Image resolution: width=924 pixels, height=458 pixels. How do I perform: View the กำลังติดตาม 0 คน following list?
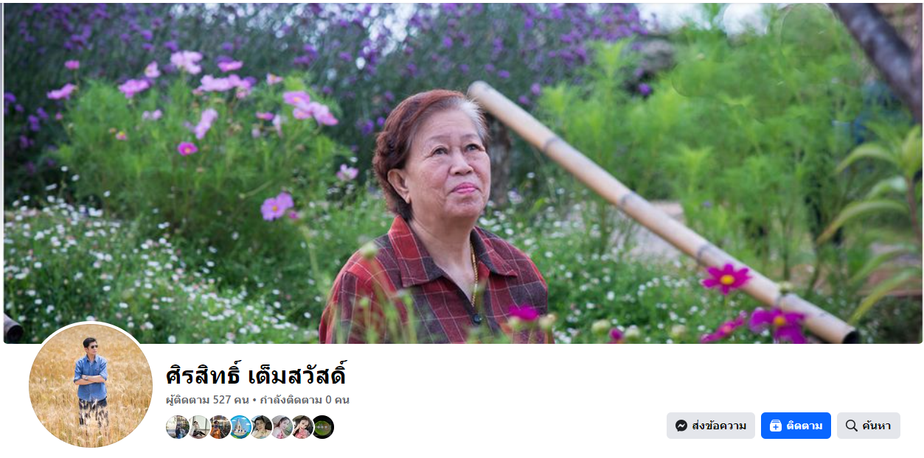(305, 400)
